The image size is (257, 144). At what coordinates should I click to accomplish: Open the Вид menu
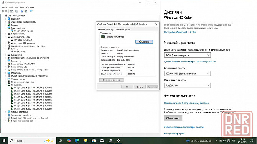coord(22,7)
